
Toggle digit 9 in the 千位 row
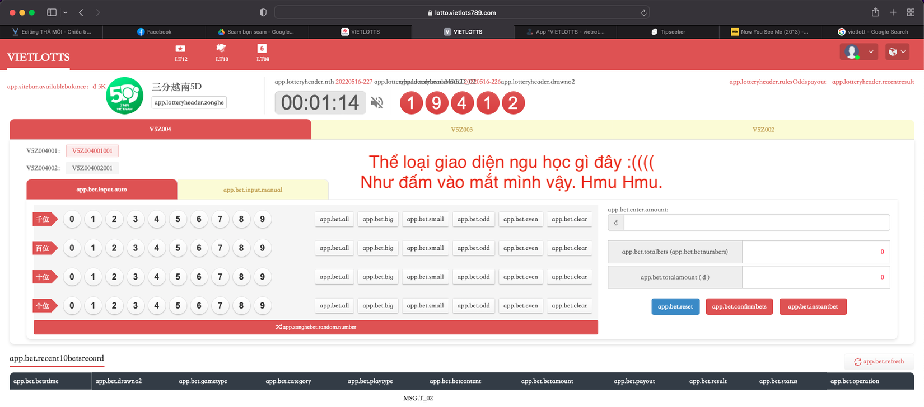pos(262,219)
